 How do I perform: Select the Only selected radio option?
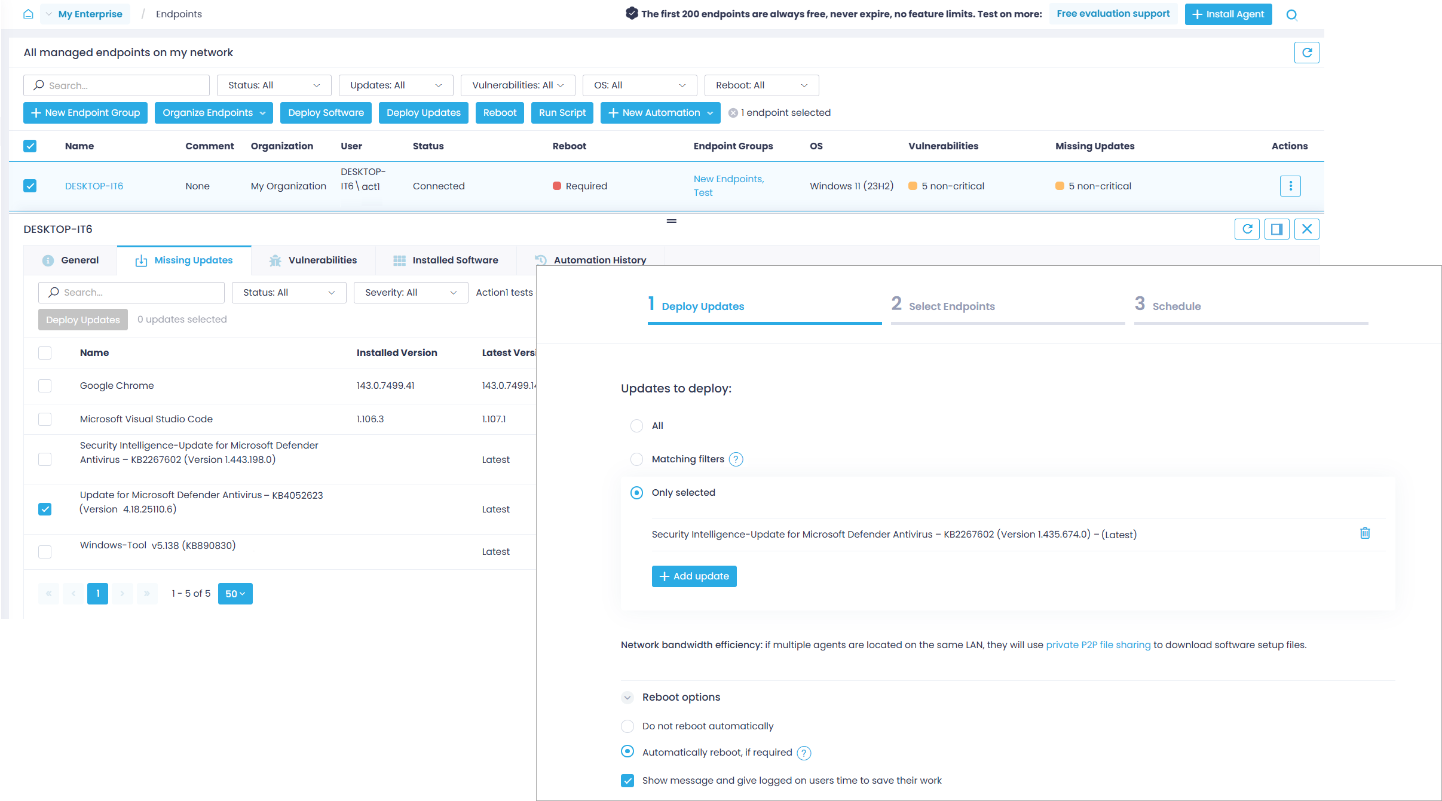[x=636, y=493]
